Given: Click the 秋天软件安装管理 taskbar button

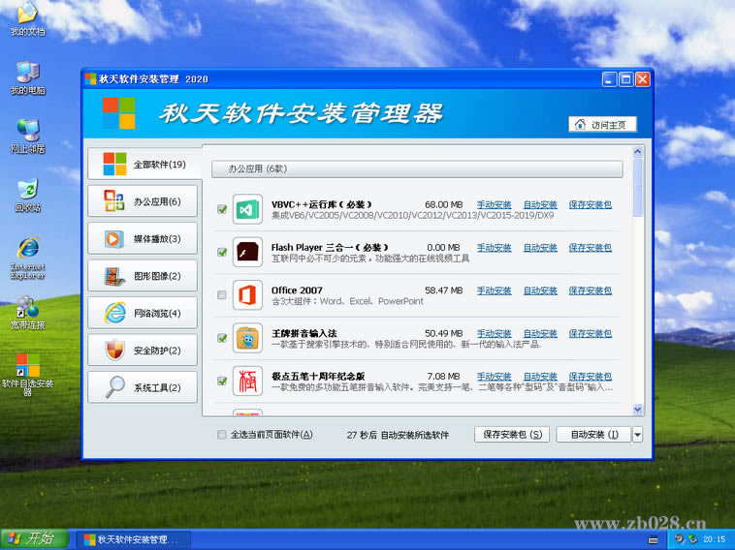Looking at the screenshot, I should click(x=134, y=539).
